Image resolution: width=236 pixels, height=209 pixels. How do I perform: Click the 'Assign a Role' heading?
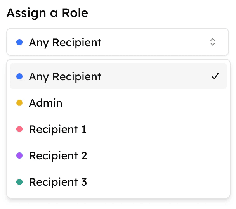click(x=47, y=13)
